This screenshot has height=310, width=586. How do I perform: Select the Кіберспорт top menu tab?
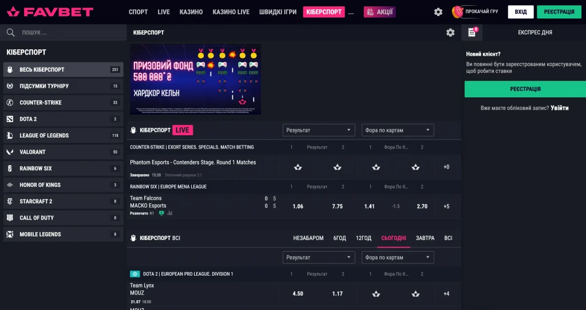pyautogui.click(x=324, y=12)
